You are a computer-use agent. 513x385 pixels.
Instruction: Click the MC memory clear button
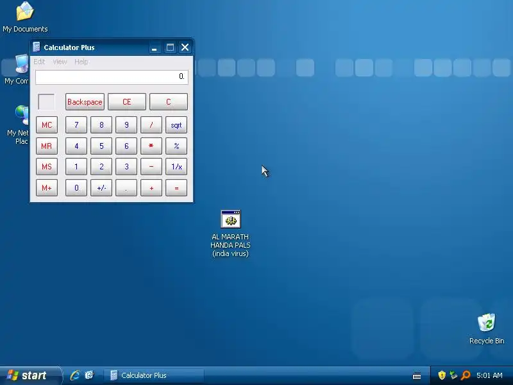coord(47,124)
